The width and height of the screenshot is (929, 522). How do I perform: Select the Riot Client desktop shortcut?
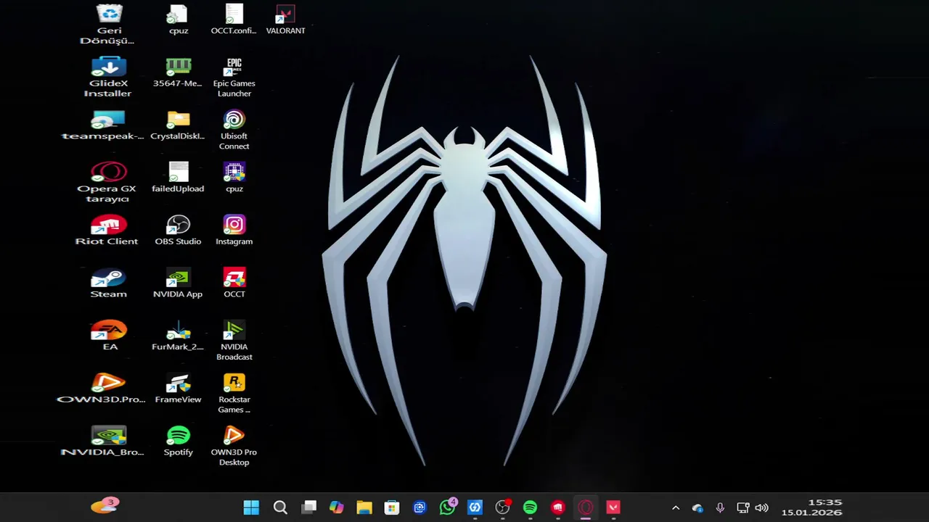[107, 231]
